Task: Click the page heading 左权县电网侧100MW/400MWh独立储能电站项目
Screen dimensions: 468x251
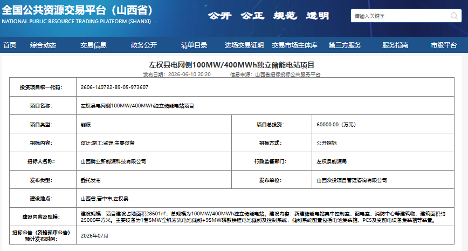Action: [232, 65]
